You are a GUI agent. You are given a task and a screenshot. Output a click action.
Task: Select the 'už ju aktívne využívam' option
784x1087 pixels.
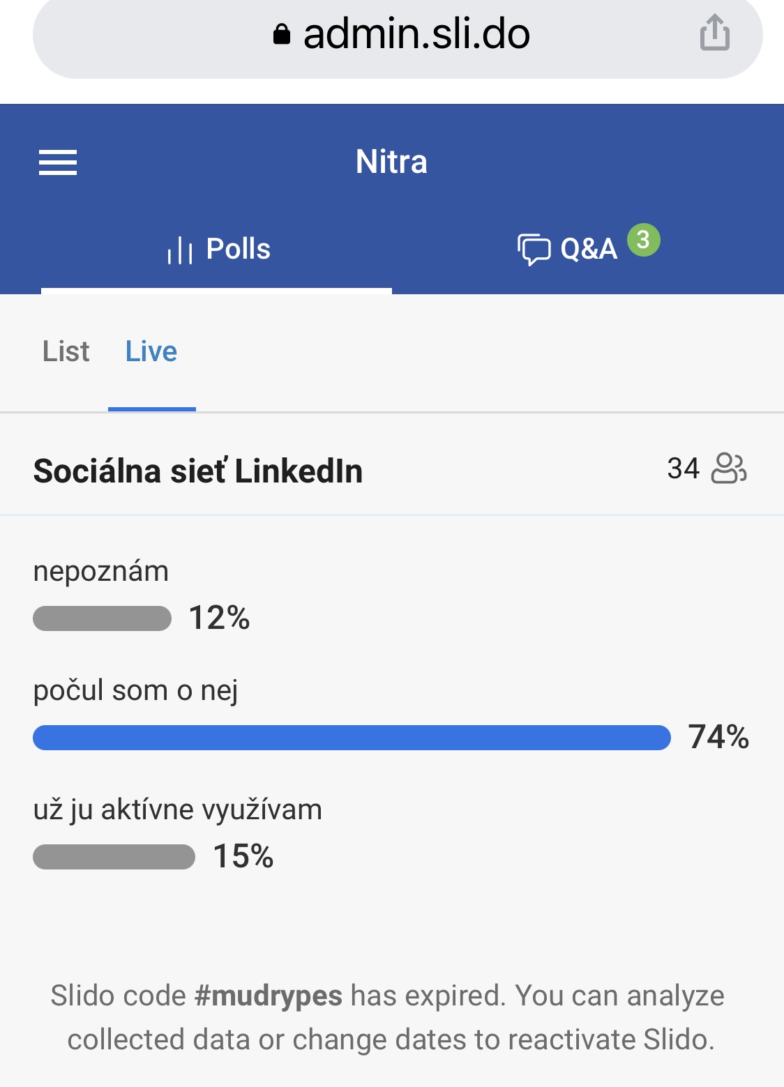[178, 810]
